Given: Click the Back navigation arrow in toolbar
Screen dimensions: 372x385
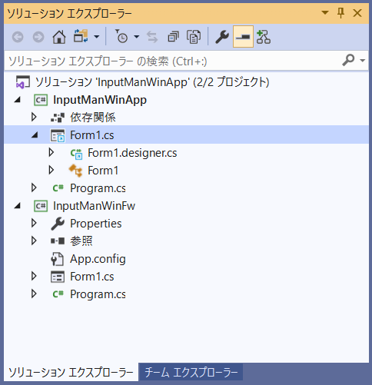Looking at the screenshot, I should tap(18, 37).
